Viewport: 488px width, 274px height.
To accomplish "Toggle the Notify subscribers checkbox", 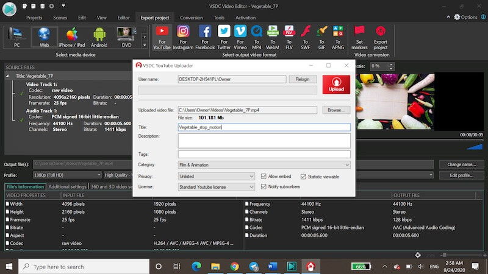I will pyautogui.click(x=264, y=186).
